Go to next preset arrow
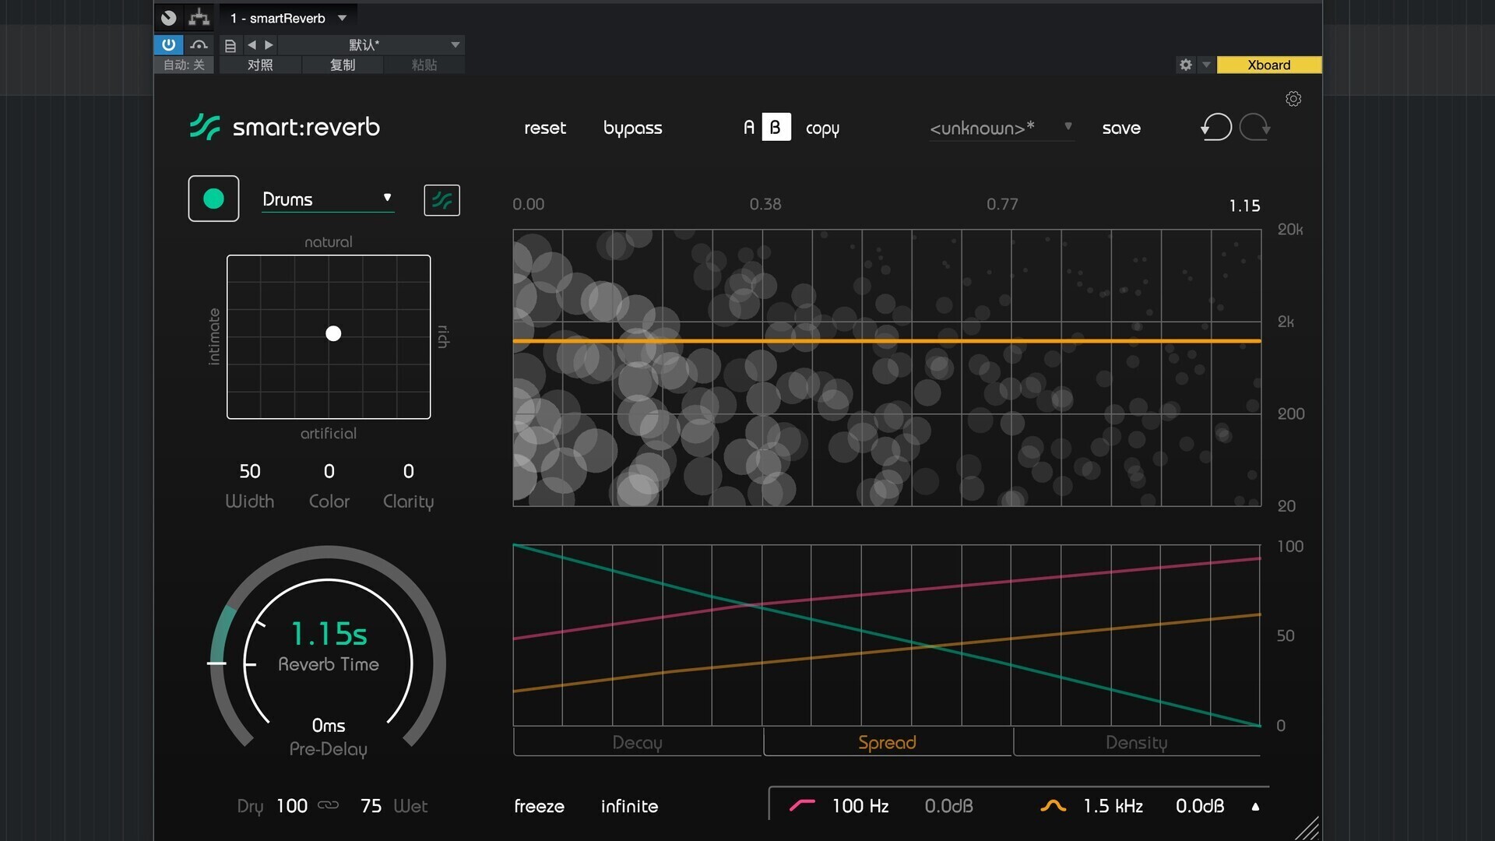1495x841 pixels. [269, 45]
